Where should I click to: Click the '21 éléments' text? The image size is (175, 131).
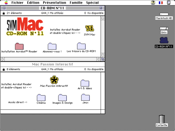pyautogui.click(x=14, y=13)
